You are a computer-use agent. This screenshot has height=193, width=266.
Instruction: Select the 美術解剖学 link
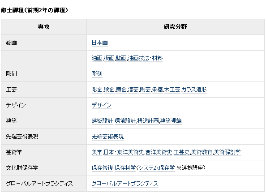[x=227, y=152]
